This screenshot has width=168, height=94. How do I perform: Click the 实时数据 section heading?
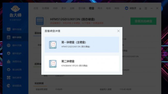pyautogui.click(x=39, y=83)
